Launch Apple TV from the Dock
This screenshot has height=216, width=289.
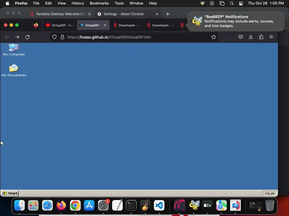pos(207,205)
